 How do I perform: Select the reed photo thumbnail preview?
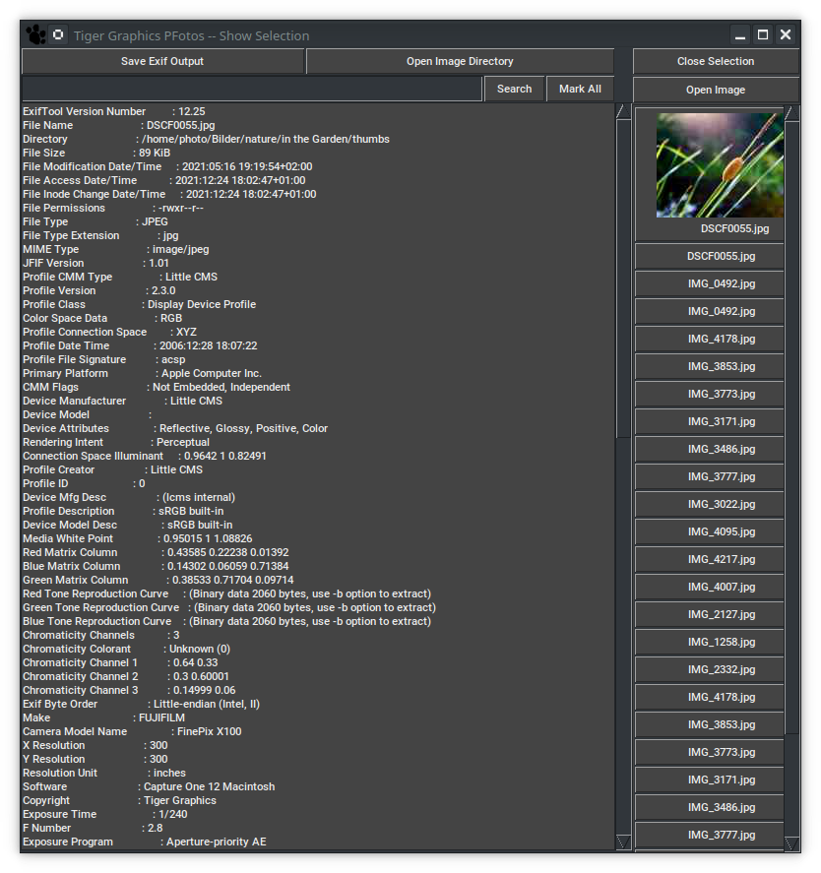720,164
